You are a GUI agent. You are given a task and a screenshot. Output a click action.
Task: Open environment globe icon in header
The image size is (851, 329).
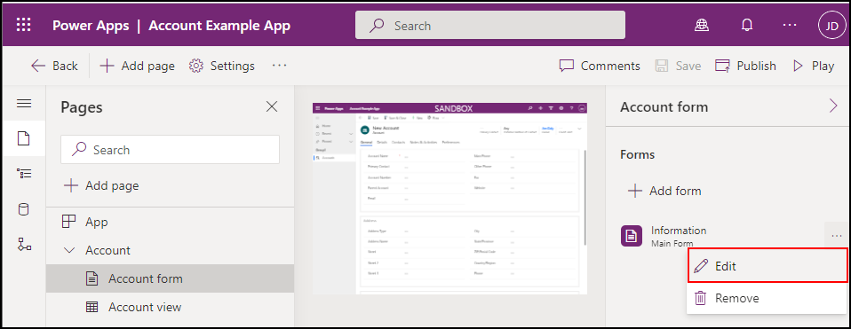(x=703, y=25)
